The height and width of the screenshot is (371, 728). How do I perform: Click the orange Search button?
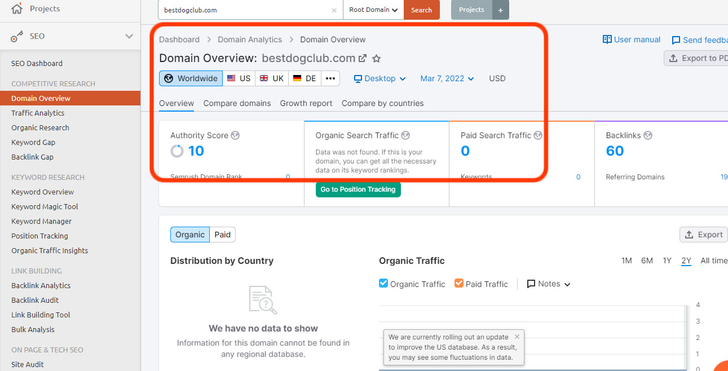[x=421, y=10]
